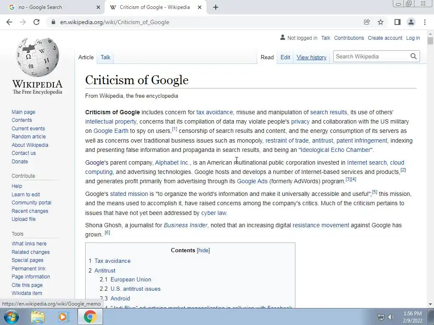Go back using the browser back arrow
This screenshot has height=325, width=434.
click(9, 22)
